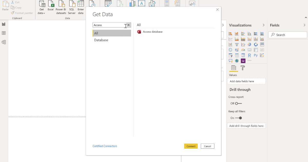Open the Fields tab under Visualizations

tap(234, 68)
